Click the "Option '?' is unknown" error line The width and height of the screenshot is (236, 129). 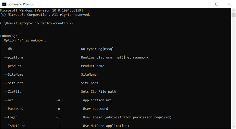pyautogui.click(x=25, y=40)
